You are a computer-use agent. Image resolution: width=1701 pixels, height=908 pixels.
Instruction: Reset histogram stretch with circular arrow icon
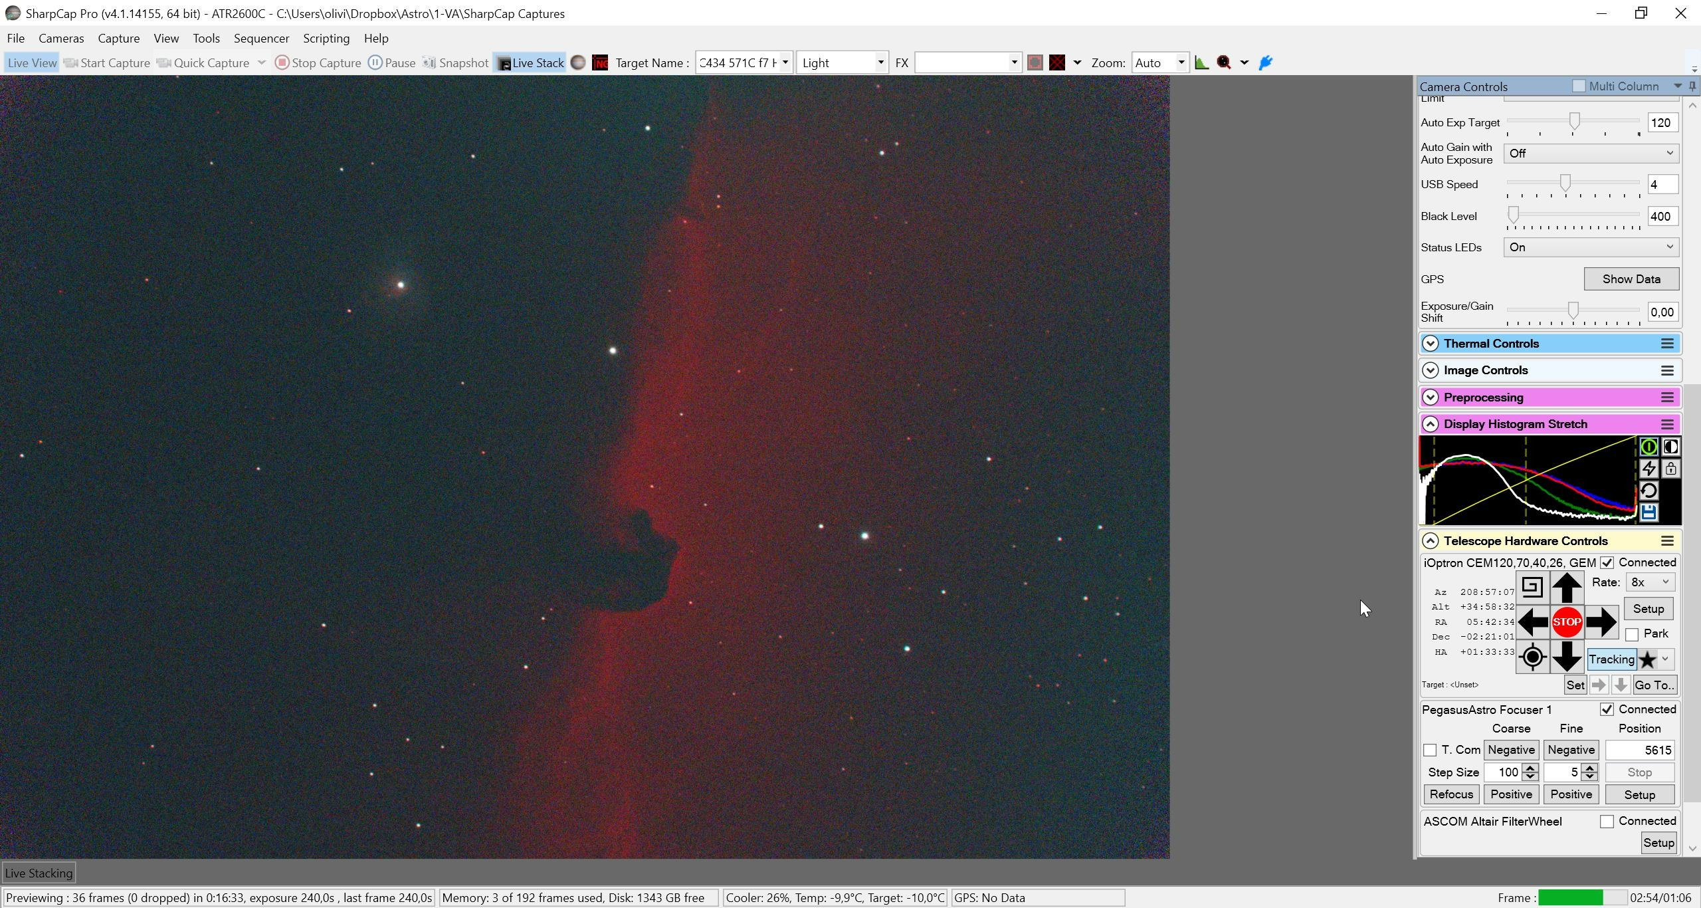[1649, 491]
